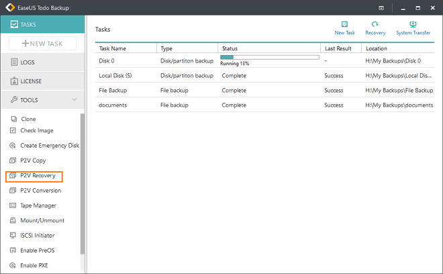Viewport: 443px width, 274px height.
Task: Enable PreOS from tools list
Action: (x=38, y=250)
